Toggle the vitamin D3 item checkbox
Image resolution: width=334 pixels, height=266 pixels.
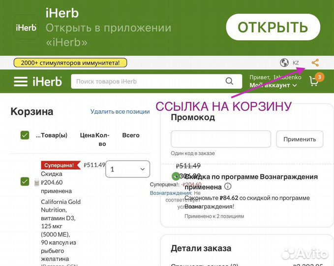pos(25,182)
